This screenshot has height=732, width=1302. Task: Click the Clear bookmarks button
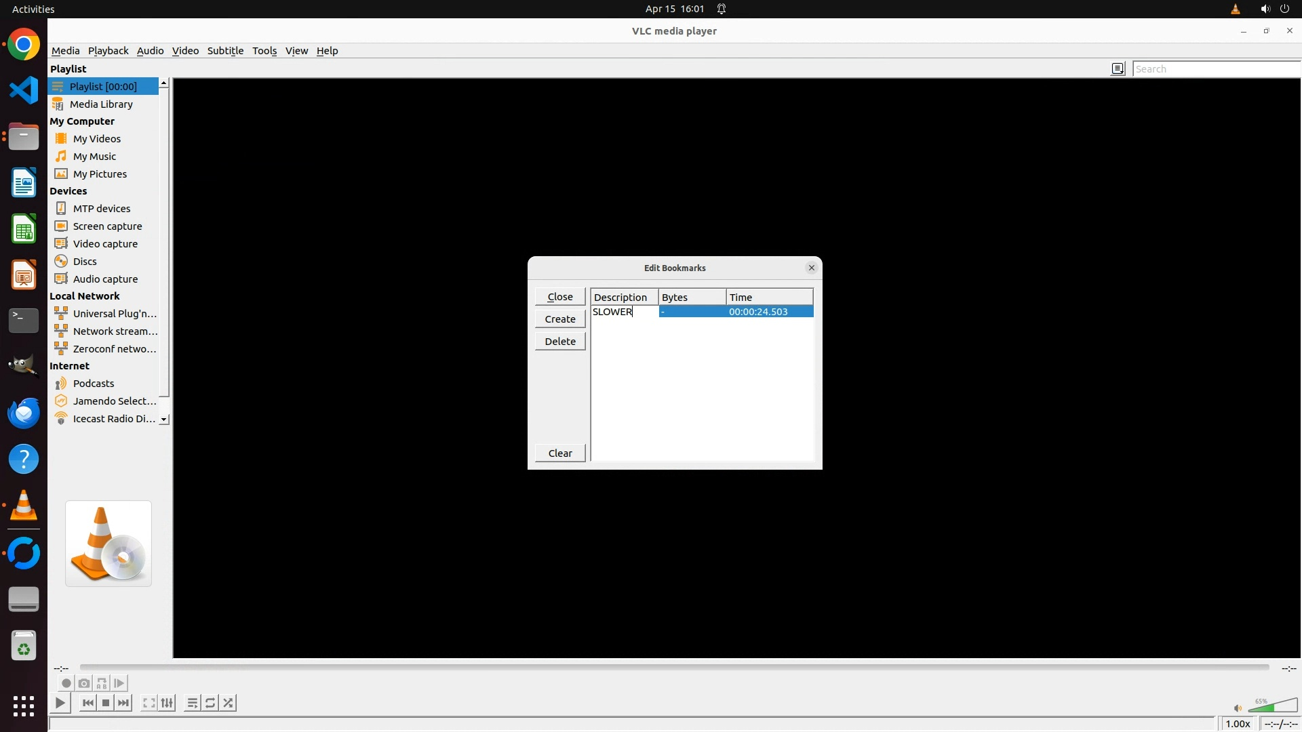[x=559, y=453]
